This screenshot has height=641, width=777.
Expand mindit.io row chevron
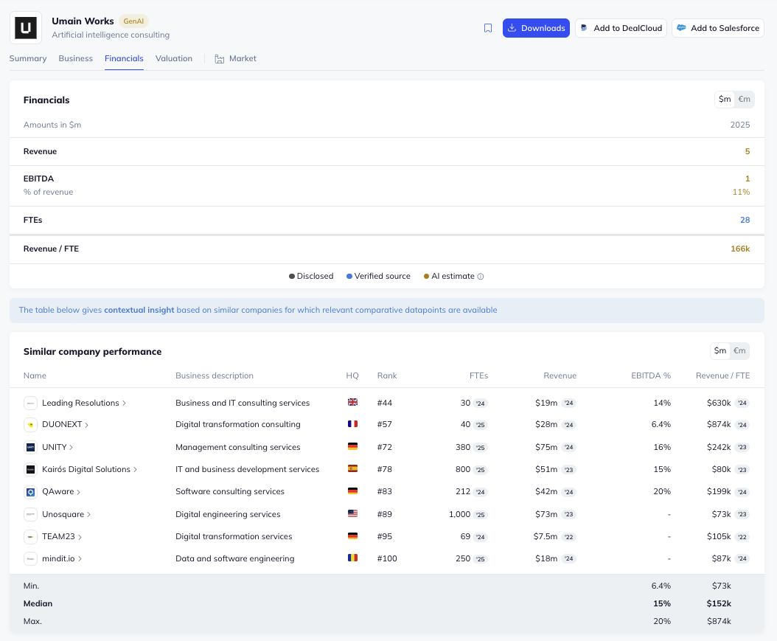(x=80, y=559)
